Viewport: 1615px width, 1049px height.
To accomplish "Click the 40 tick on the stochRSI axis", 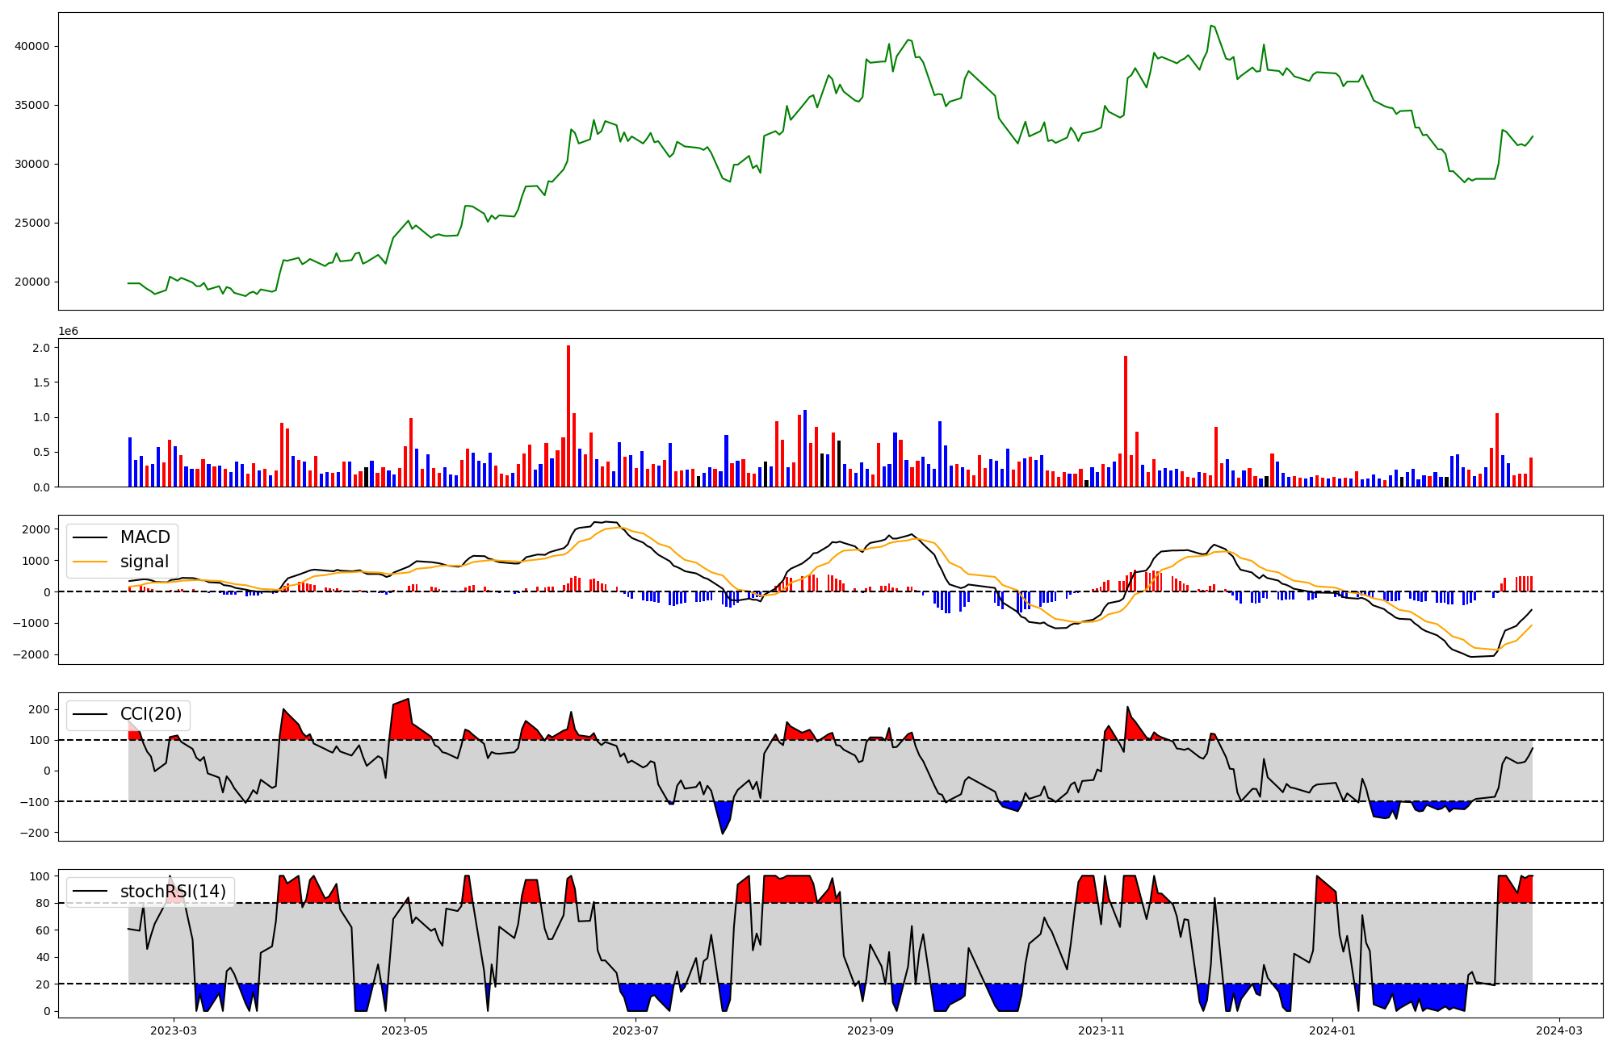I will coord(43,957).
